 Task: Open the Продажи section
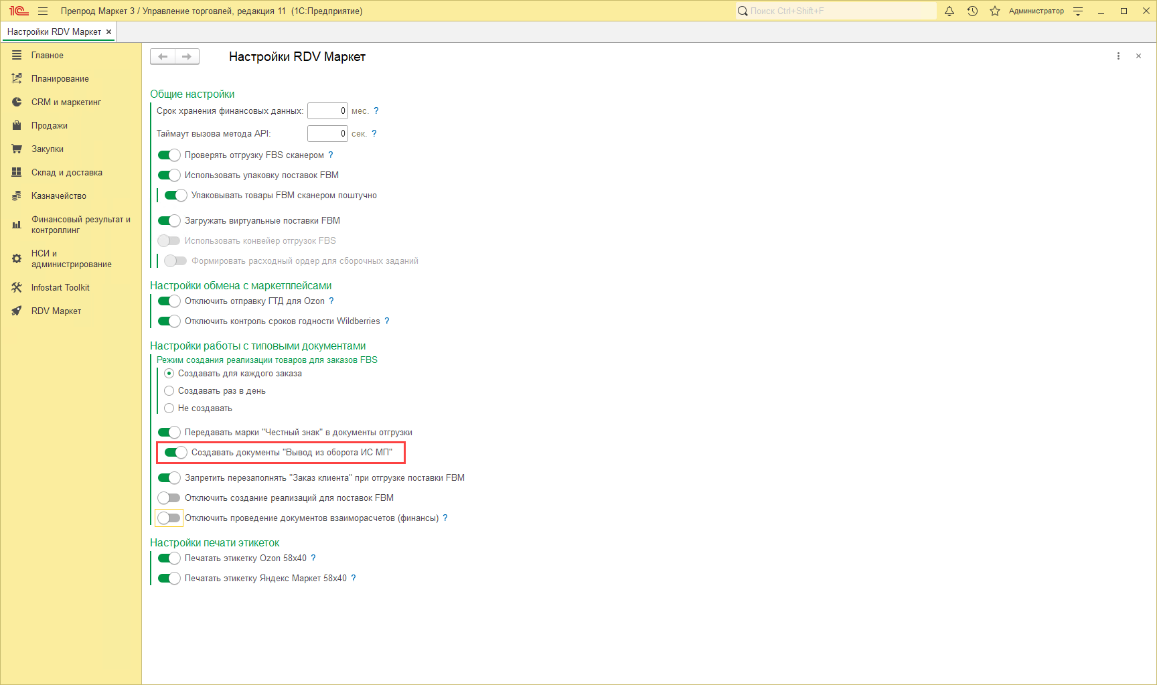coord(50,125)
